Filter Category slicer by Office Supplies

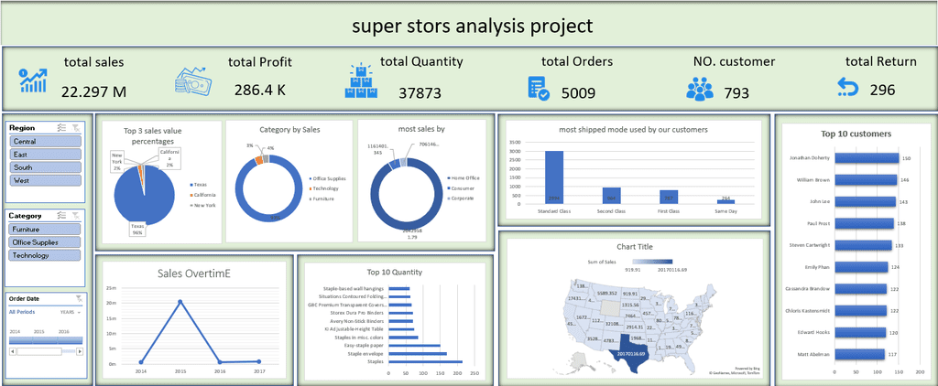click(x=46, y=242)
